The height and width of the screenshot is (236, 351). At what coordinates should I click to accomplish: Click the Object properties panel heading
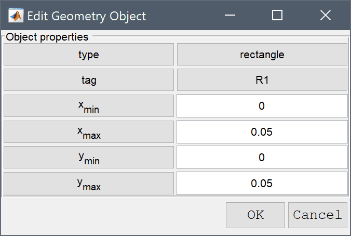[47, 37]
